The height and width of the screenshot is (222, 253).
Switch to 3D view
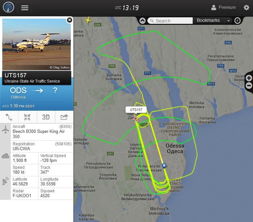click(x=46, y=117)
